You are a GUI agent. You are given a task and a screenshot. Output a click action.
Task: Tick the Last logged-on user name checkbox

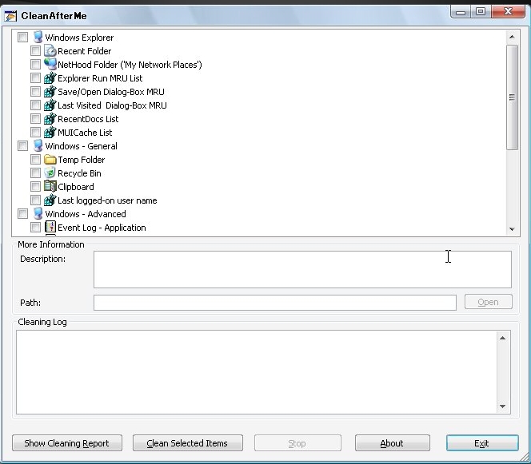35,200
